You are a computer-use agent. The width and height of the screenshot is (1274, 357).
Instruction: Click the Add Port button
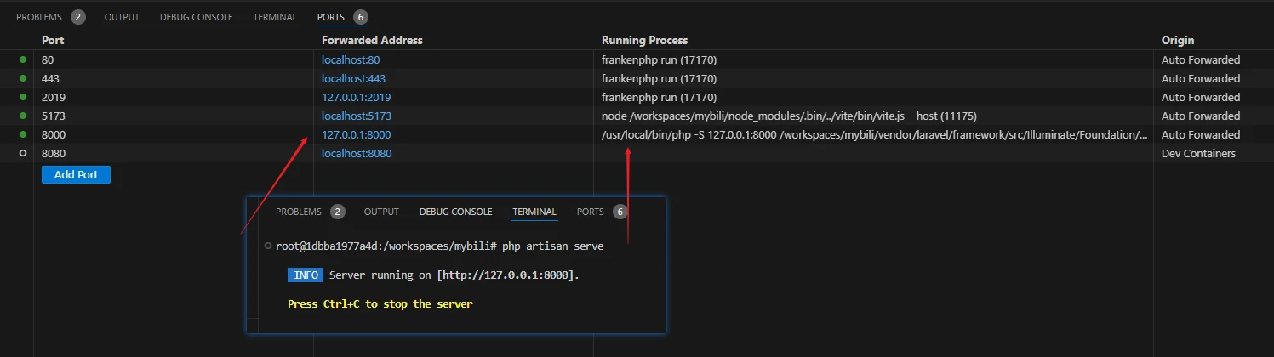[x=76, y=174]
